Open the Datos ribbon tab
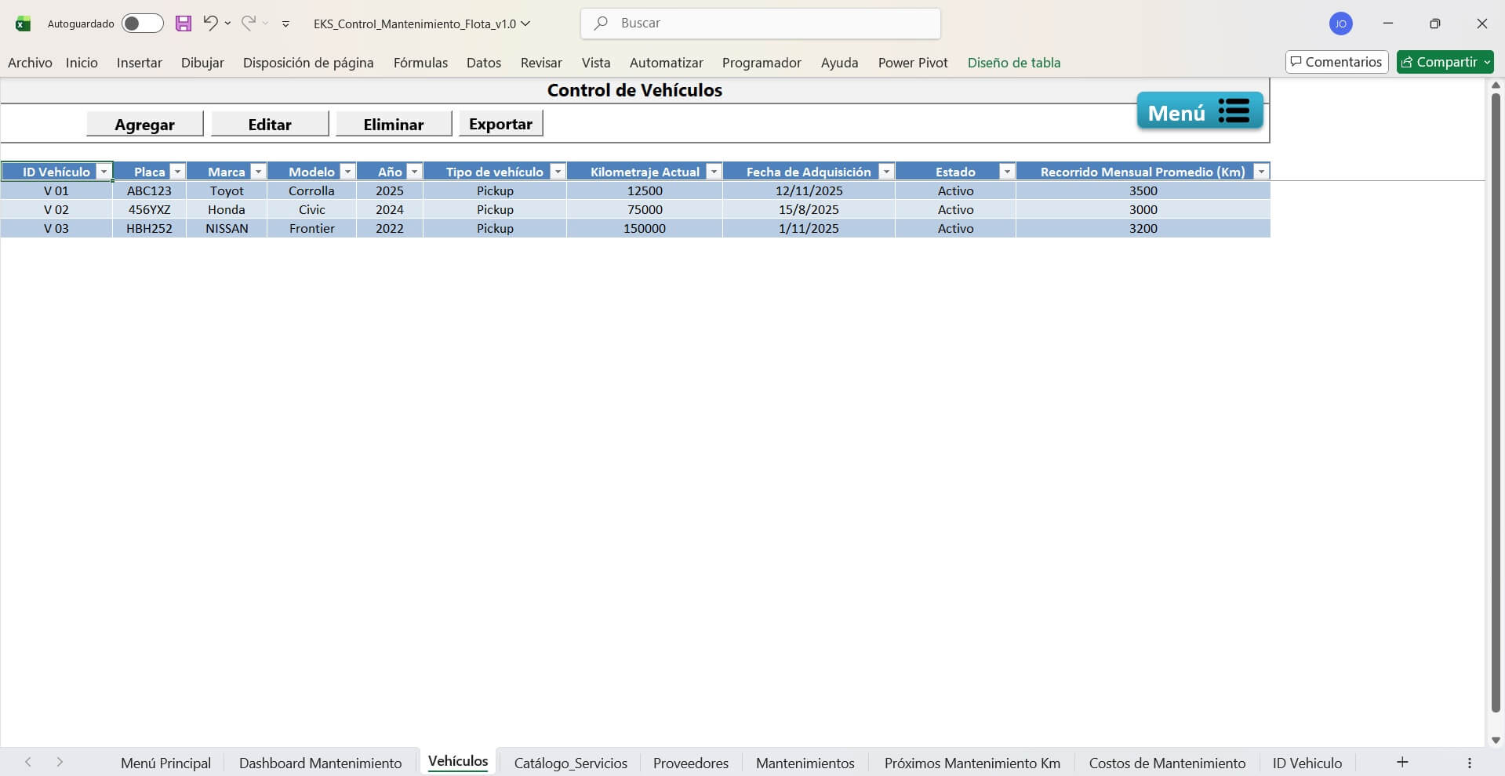The height and width of the screenshot is (776, 1505). (x=484, y=63)
